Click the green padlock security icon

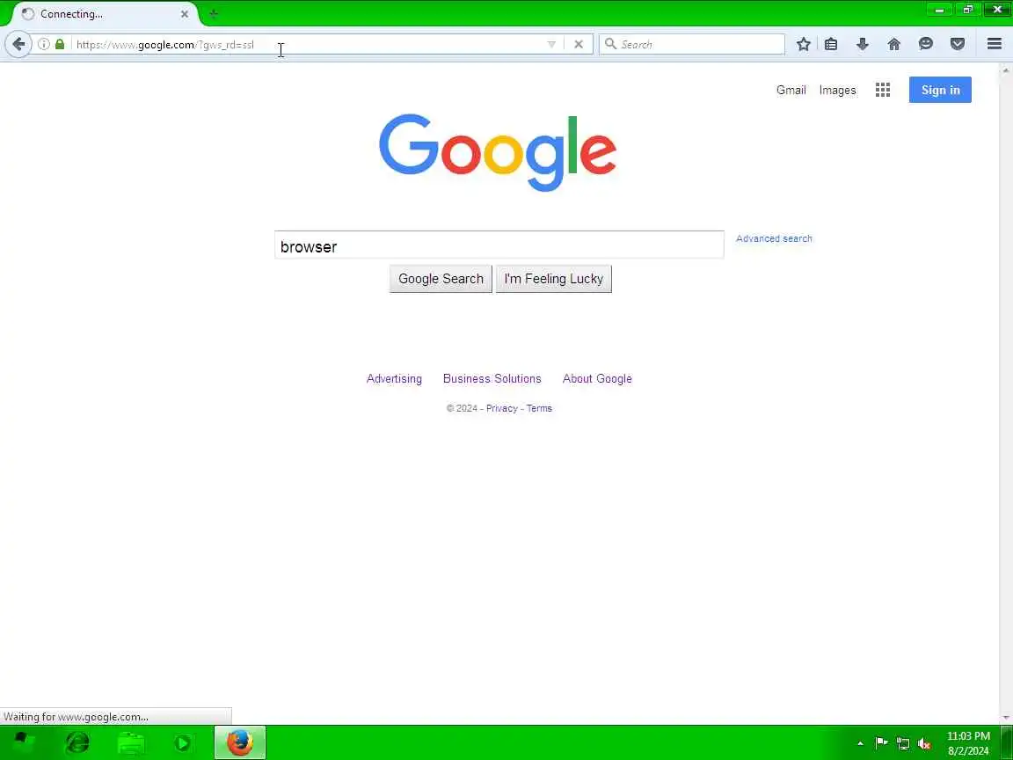[60, 44]
